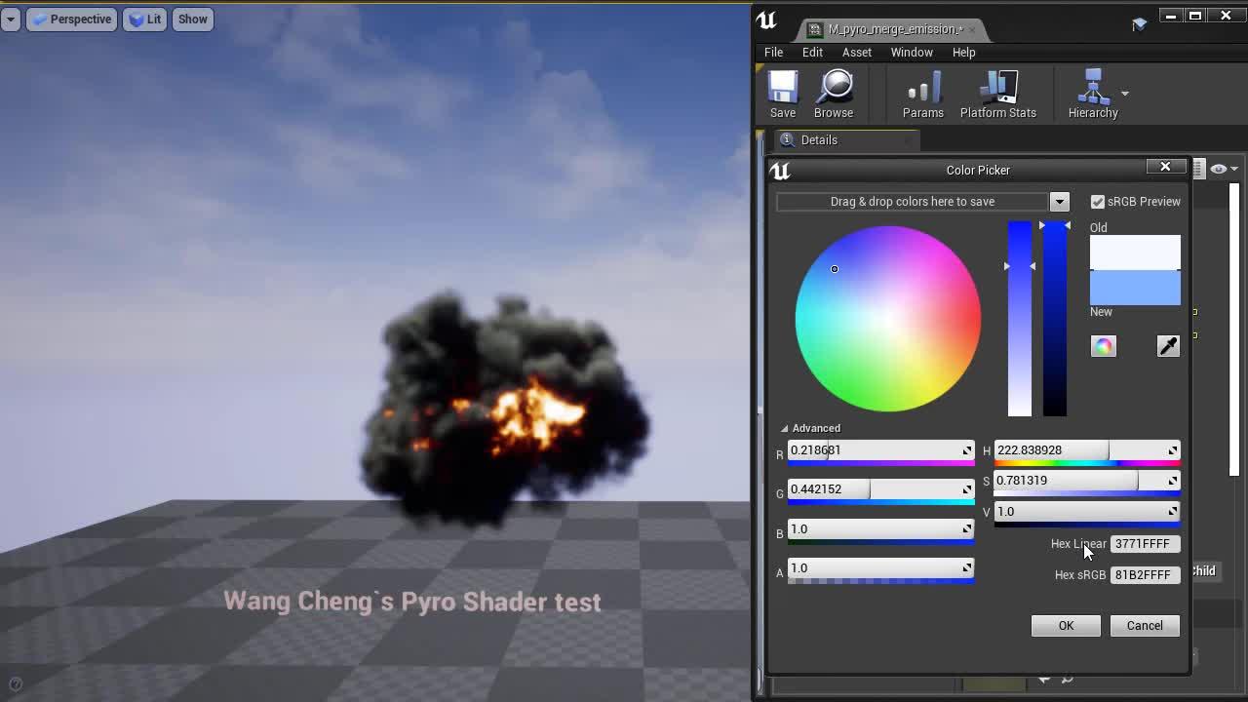Toggle Lit viewport shading mode
The width and height of the screenshot is (1248, 702).
coord(144,19)
